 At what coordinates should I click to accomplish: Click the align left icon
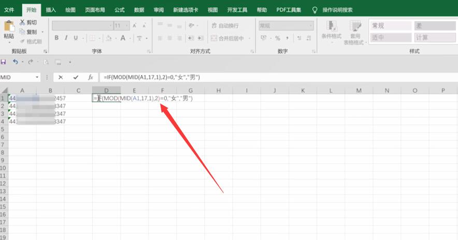160,38
